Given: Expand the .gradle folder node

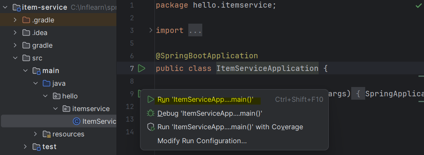Looking at the screenshot, I should [x=15, y=20].
